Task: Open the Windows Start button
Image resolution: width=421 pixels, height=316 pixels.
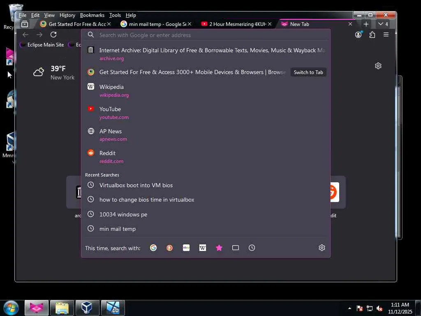Action: coord(11,308)
